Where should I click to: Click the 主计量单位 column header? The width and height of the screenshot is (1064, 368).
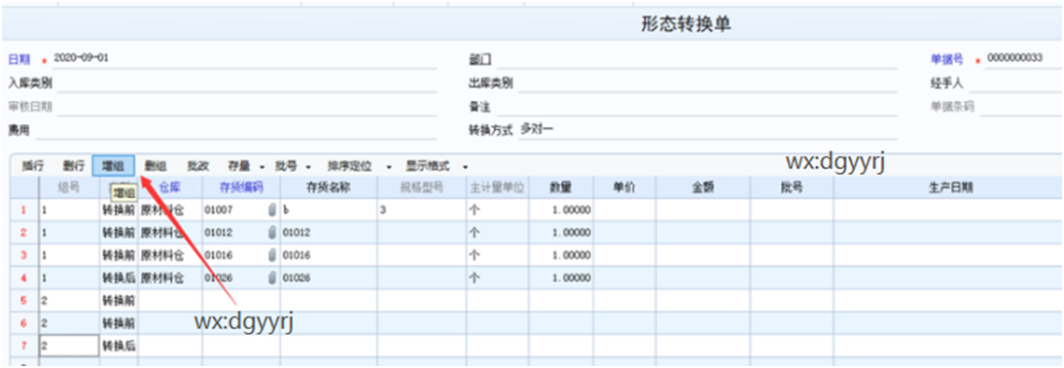point(497,187)
